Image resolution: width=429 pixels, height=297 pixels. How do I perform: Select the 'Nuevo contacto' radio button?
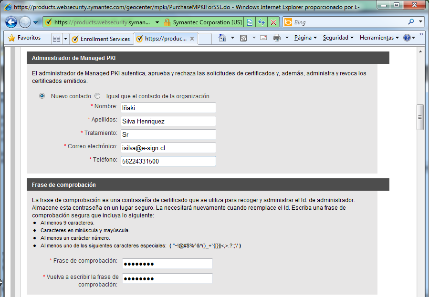42,96
